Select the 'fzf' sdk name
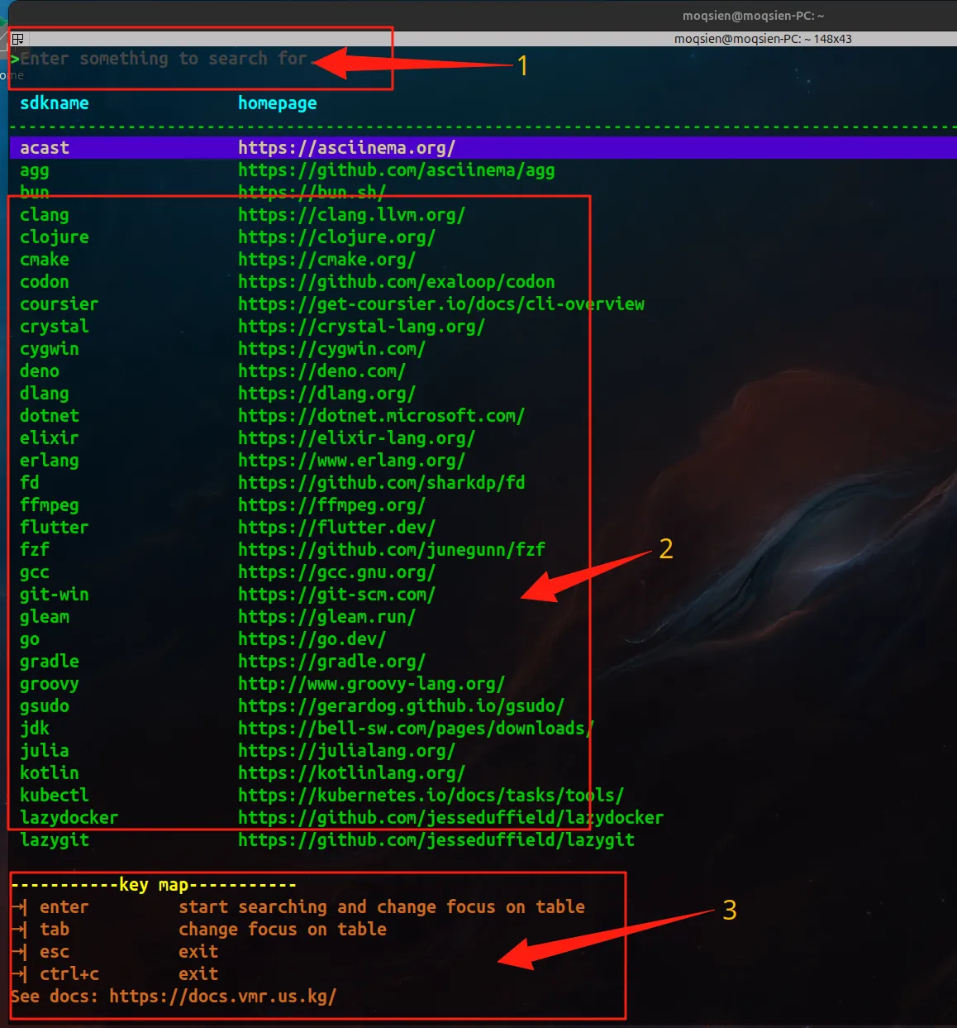957x1028 pixels. point(35,550)
